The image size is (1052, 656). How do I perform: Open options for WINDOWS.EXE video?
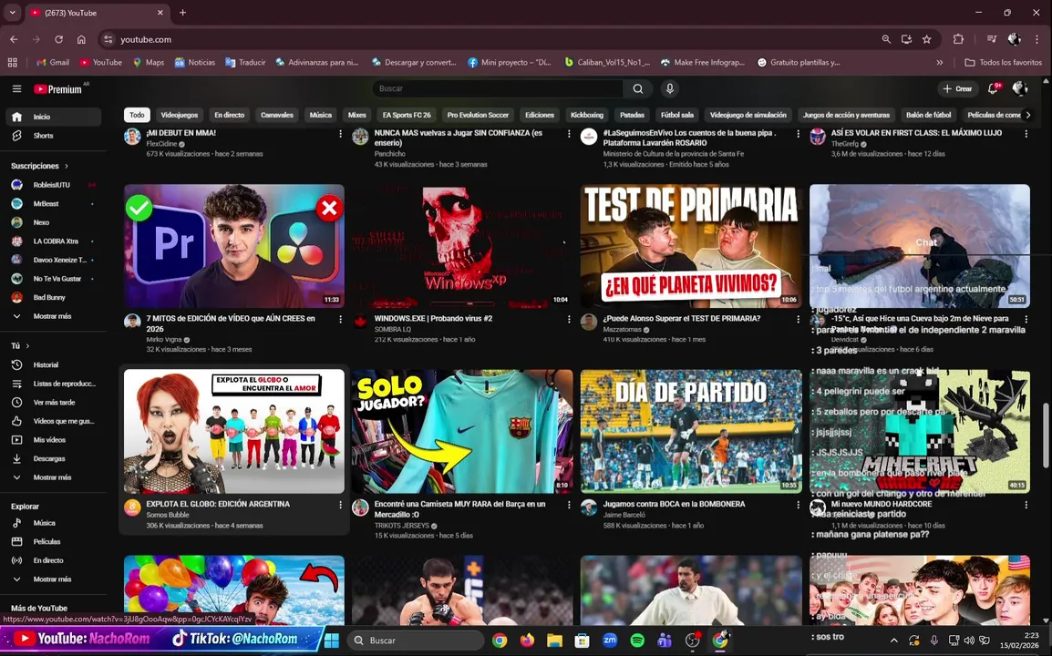click(569, 319)
